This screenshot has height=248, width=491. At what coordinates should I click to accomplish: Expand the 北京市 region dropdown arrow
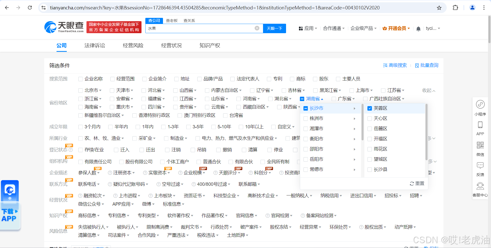click(x=100, y=91)
